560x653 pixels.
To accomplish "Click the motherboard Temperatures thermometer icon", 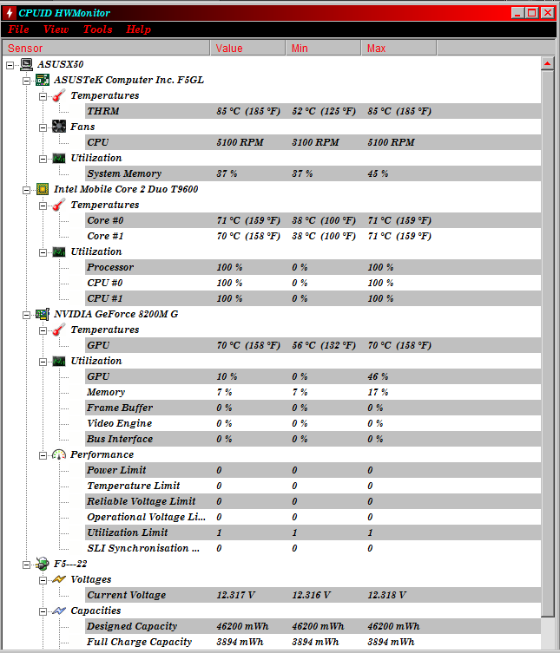I will pos(59,95).
